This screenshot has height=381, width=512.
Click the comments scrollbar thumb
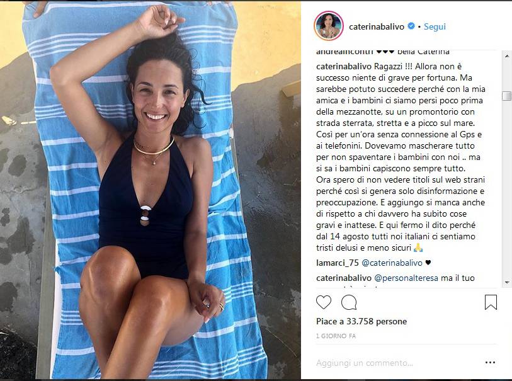pyautogui.click(x=507, y=96)
